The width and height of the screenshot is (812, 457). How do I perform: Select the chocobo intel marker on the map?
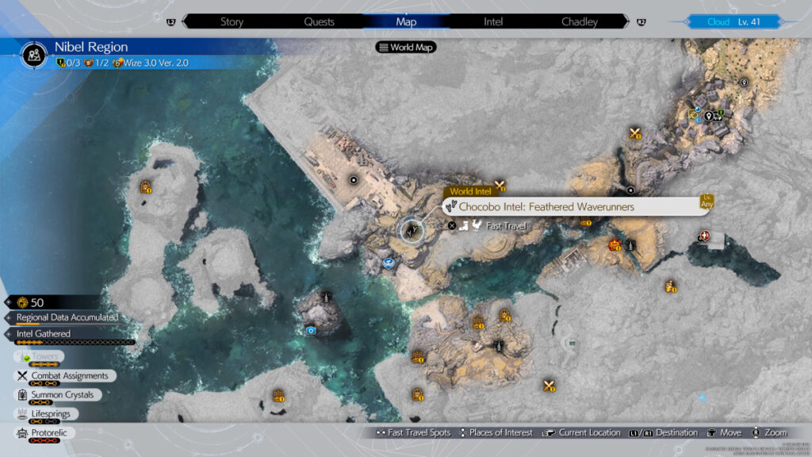[412, 230]
